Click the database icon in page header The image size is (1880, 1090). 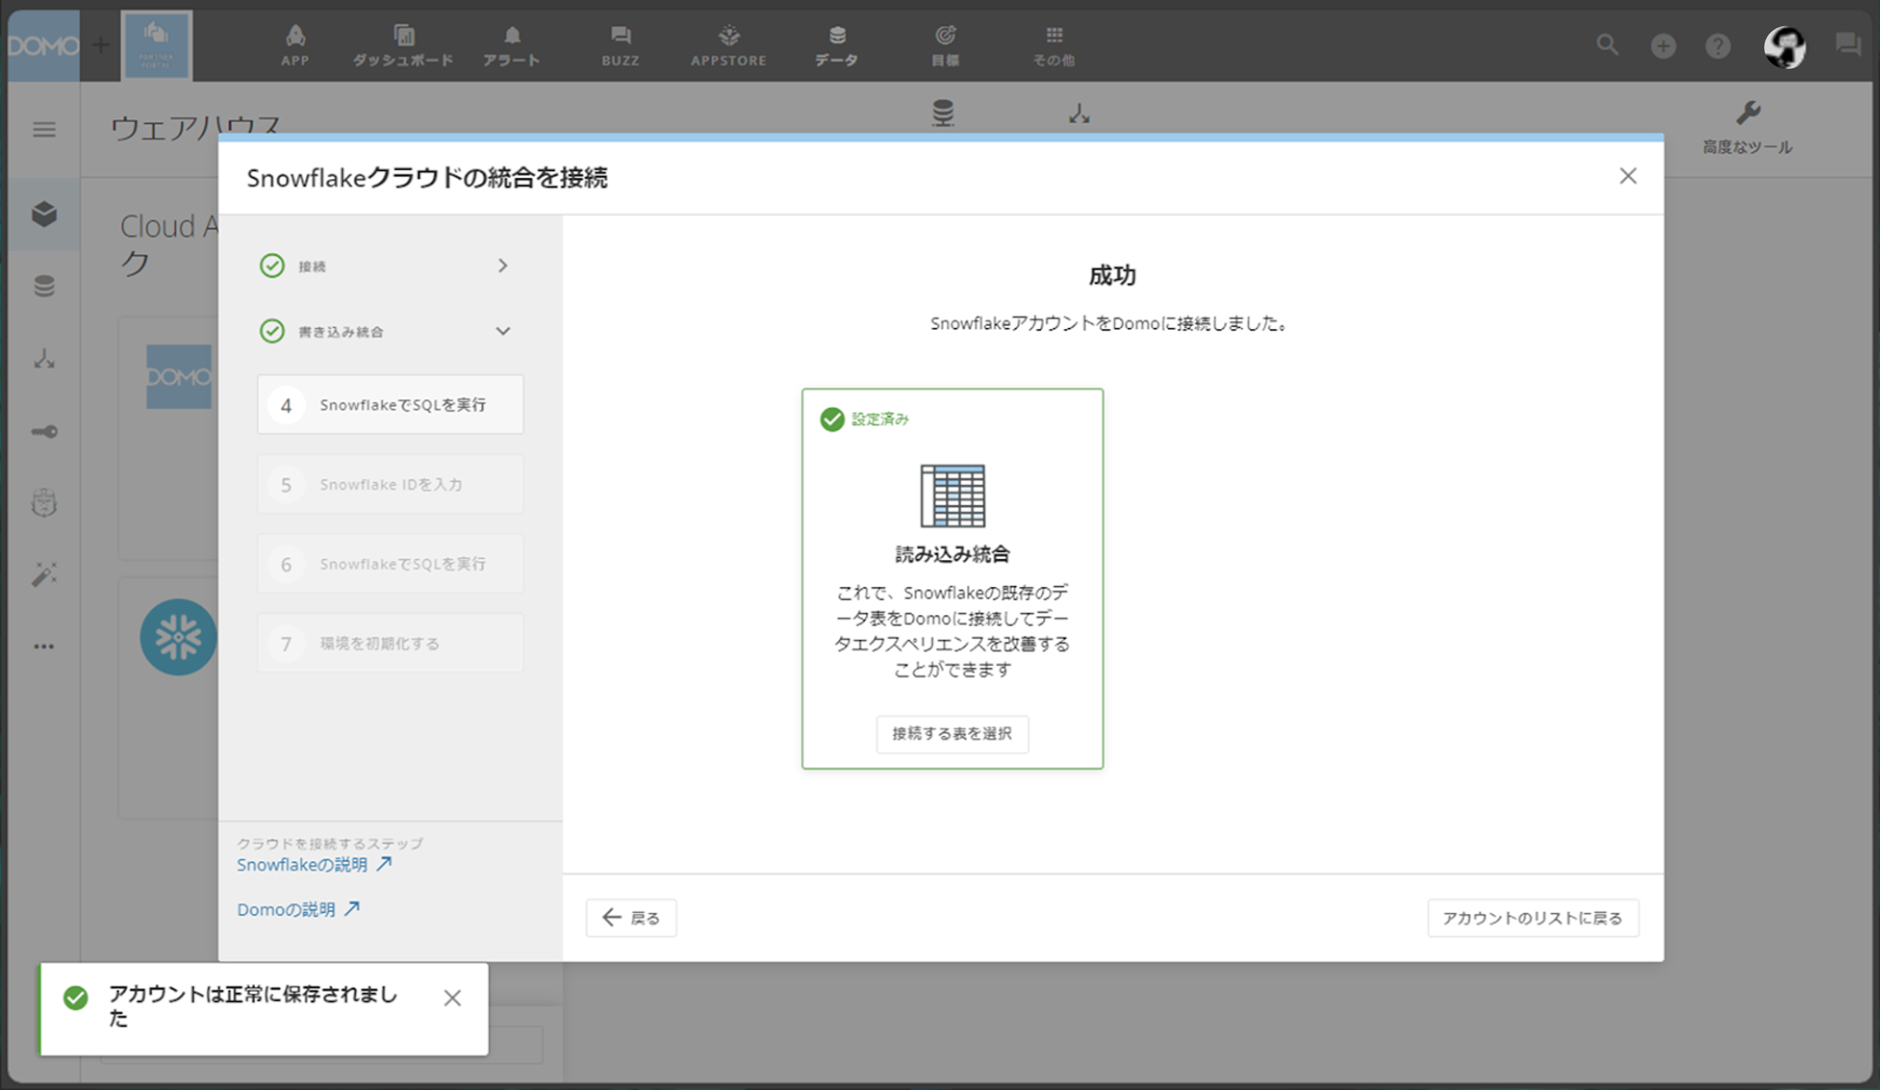click(943, 113)
